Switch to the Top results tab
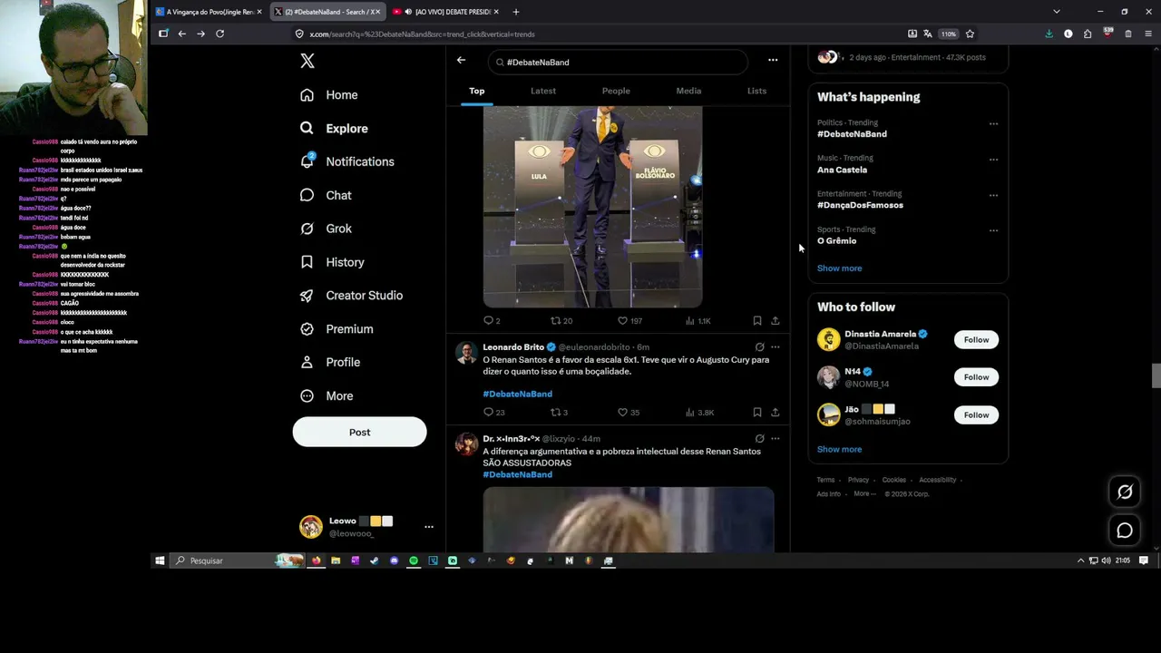Image resolution: width=1161 pixels, height=653 pixels. tap(477, 91)
